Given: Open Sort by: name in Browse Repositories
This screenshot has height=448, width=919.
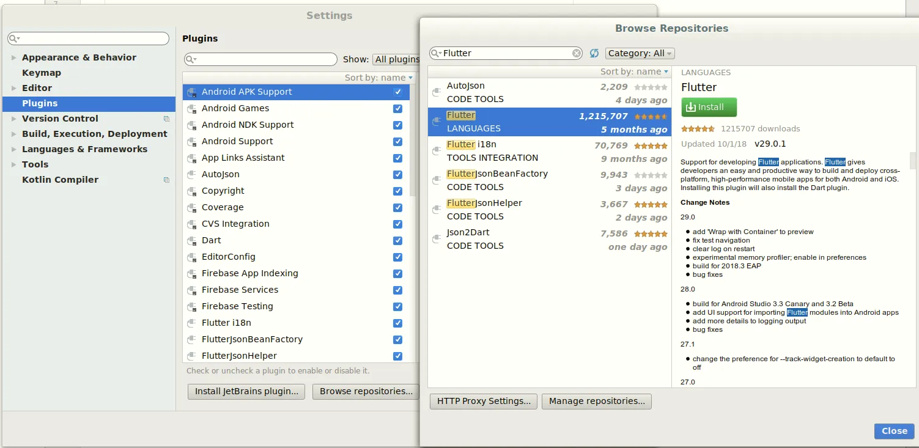Looking at the screenshot, I should point(634,72).
